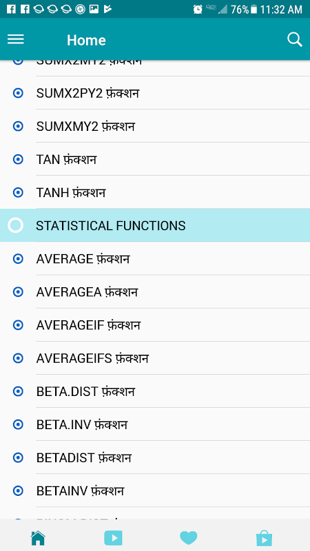Viewport: 310px width, 551px height.
Task: Open the Home tab in bottom bar
Action: click(38, 538)
